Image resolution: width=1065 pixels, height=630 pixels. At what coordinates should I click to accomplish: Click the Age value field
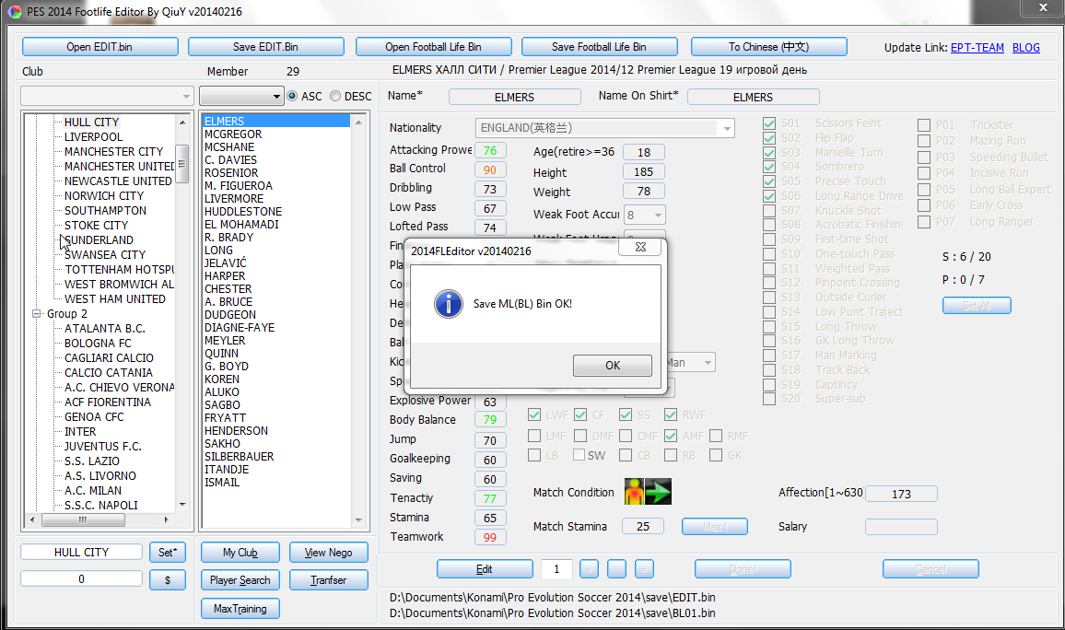(x=643, y=153)
